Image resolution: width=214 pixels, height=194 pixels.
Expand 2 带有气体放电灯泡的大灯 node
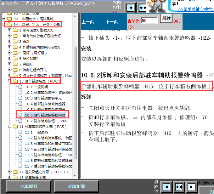click(x=9, y=35)
